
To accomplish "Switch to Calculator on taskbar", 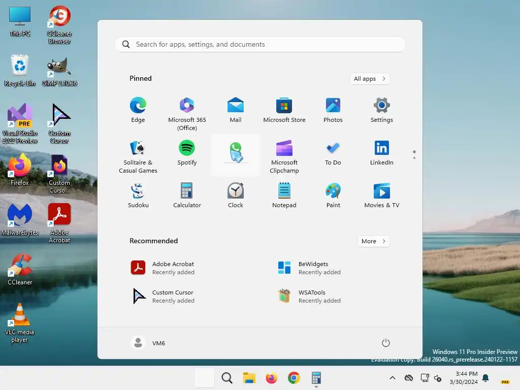I will pyautogui.click(x=316, y=378).
